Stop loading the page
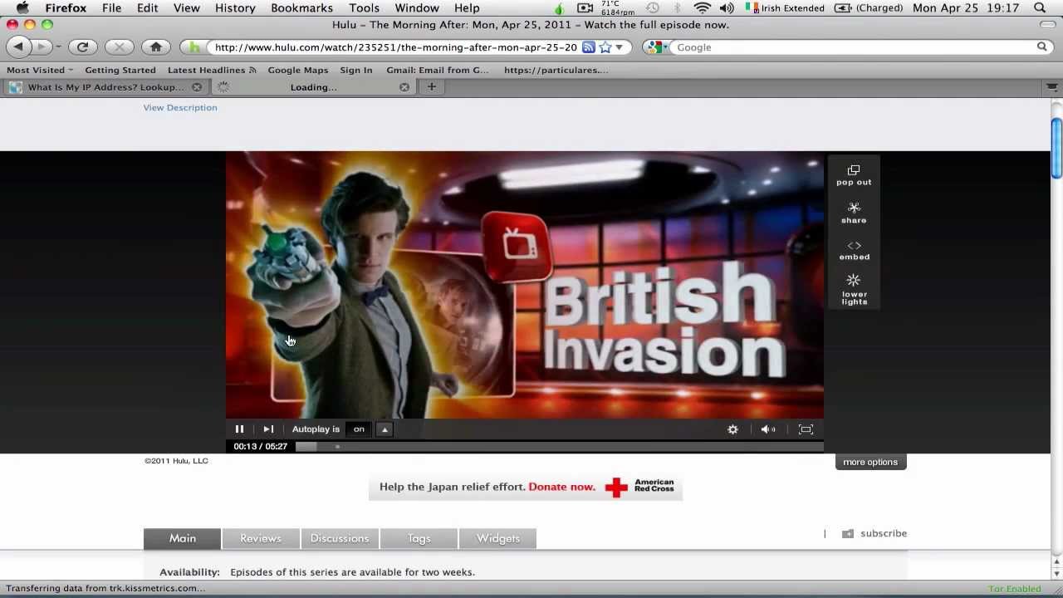Screen dimensions: 1063x598 [119, 47]
